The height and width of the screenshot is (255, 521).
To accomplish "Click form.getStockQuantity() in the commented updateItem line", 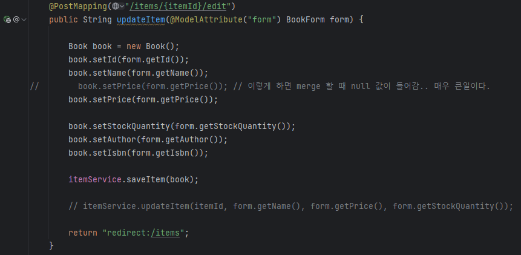I will (448, 206).
